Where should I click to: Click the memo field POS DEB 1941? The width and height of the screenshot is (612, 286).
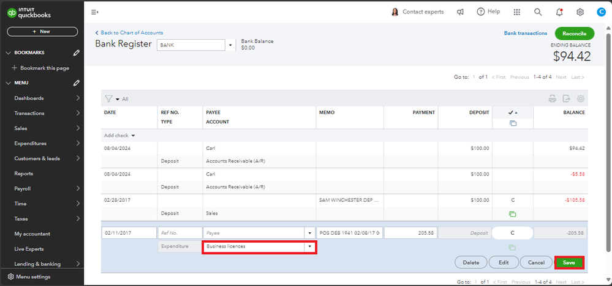point(350,233)
